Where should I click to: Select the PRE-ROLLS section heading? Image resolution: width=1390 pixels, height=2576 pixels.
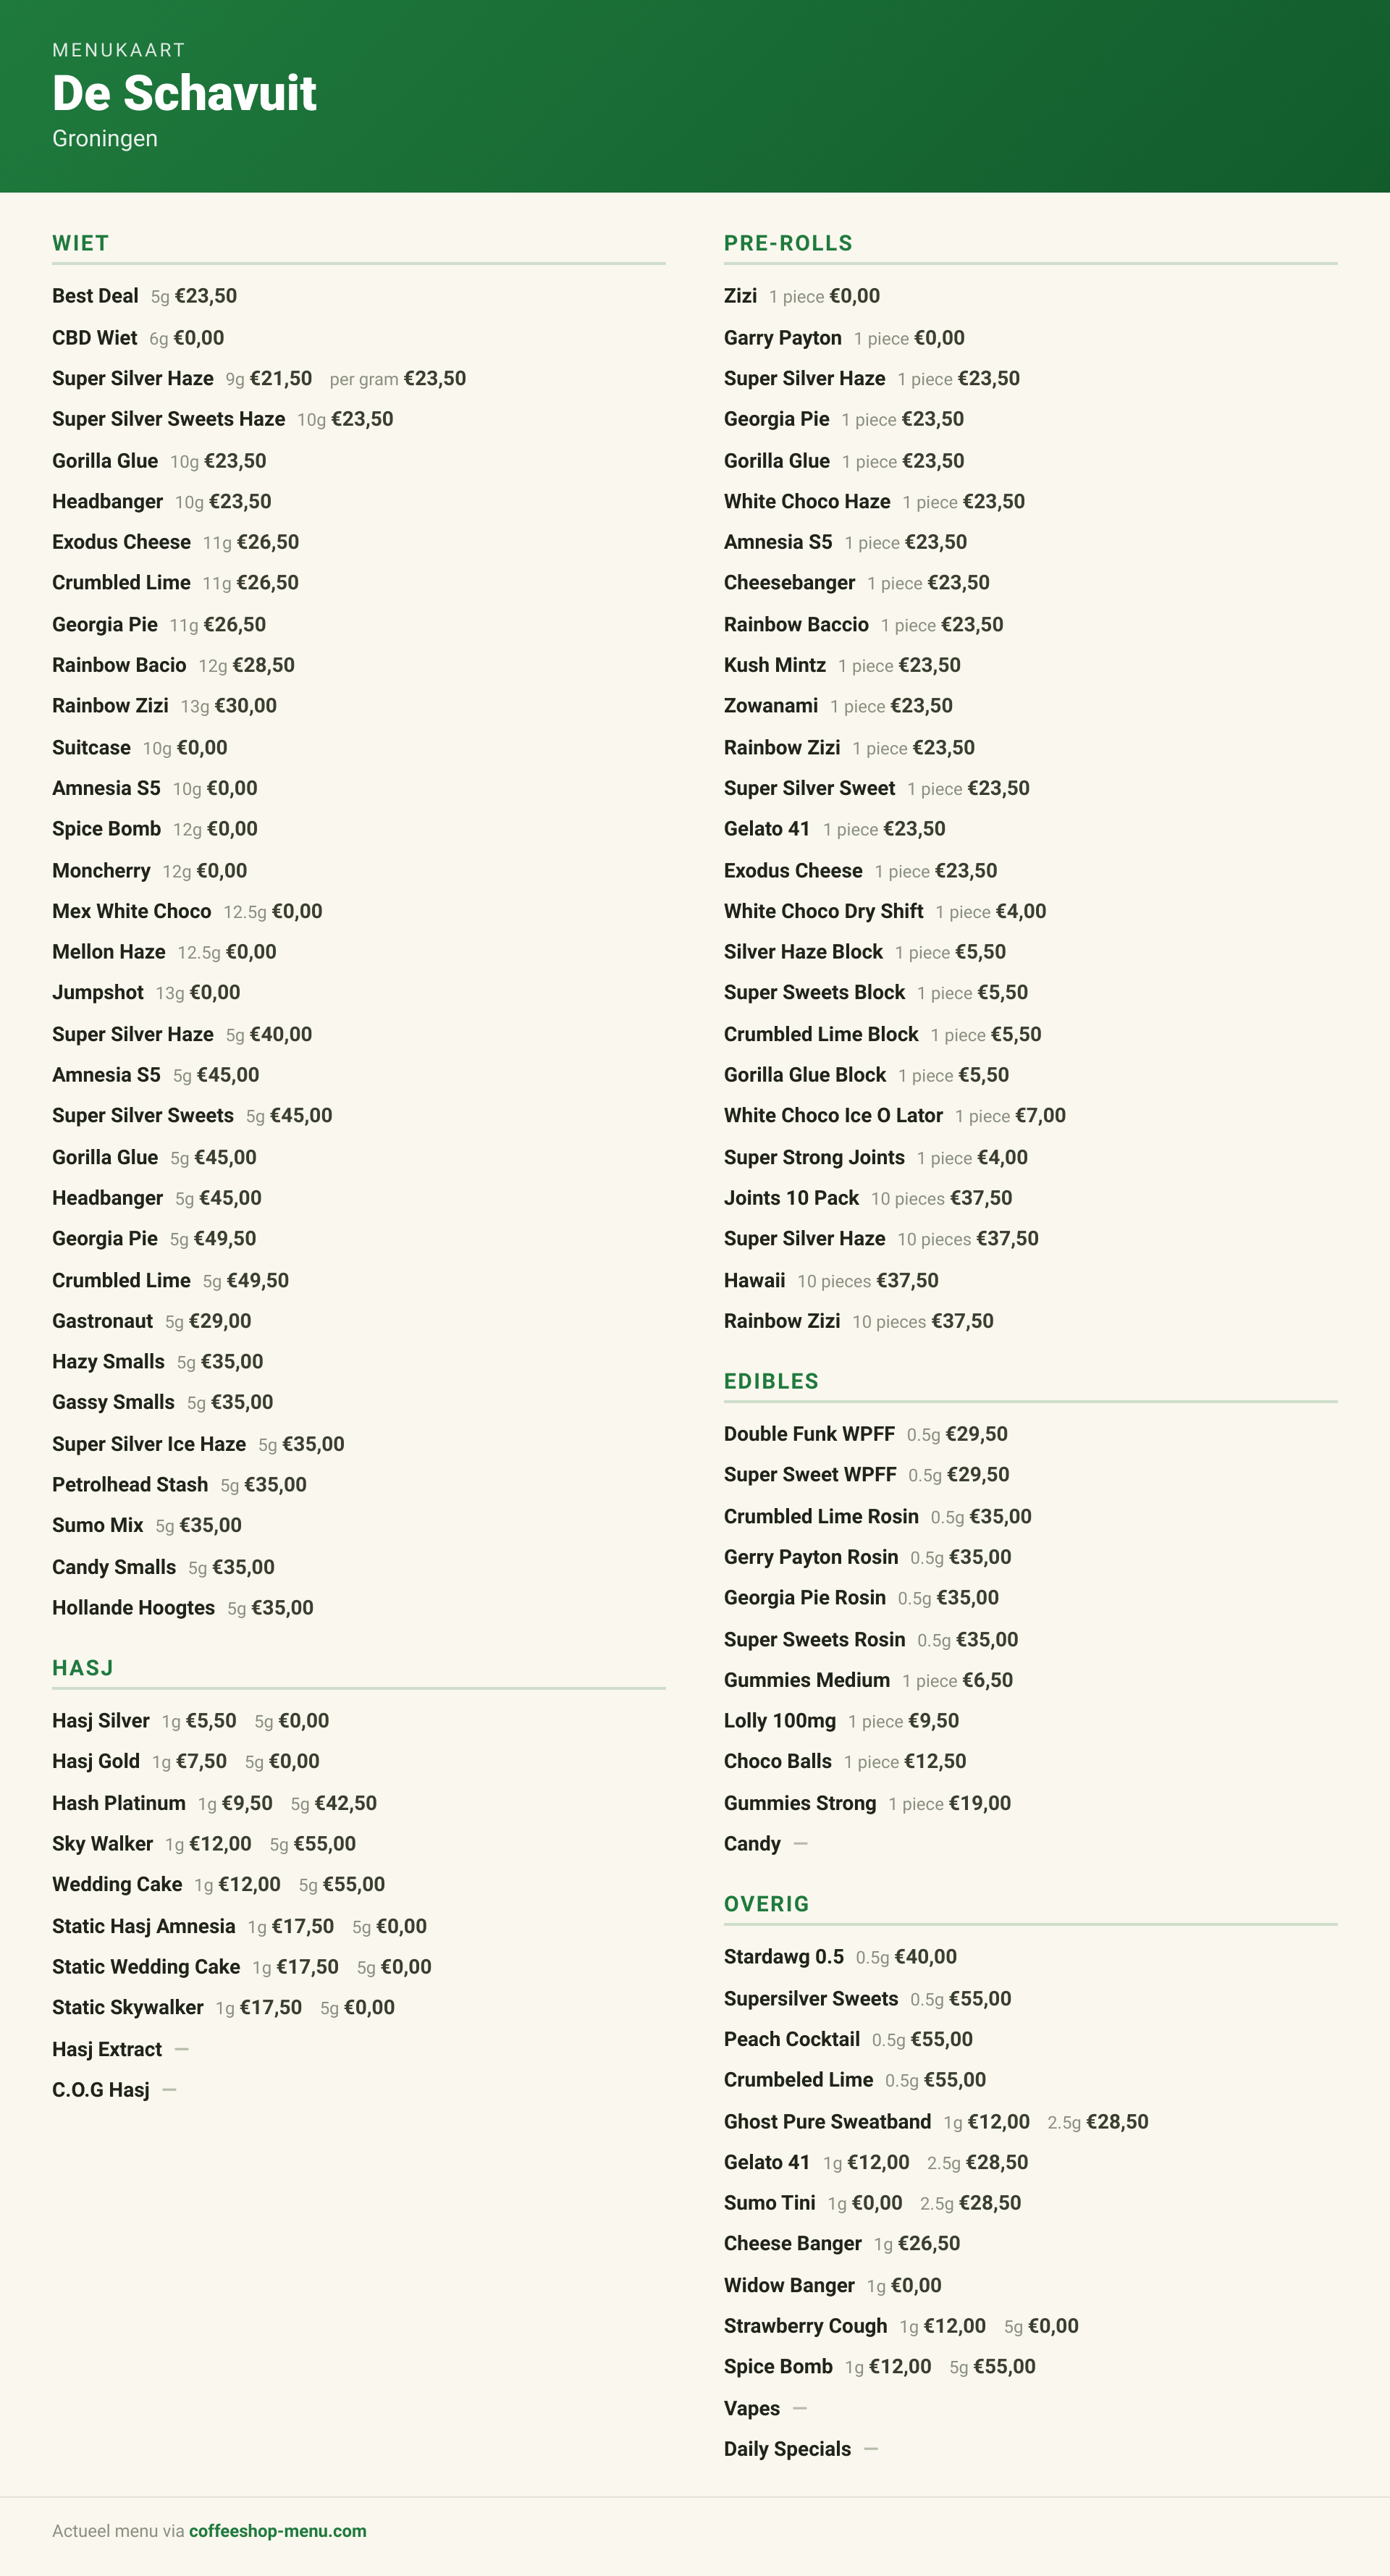pyautogui.click(x=788, y=243)
